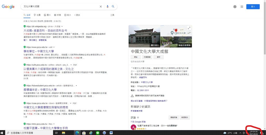266x135 pixels.
Task: Open the reviews help question-mark icon
Action: click(x=138, y=117)
